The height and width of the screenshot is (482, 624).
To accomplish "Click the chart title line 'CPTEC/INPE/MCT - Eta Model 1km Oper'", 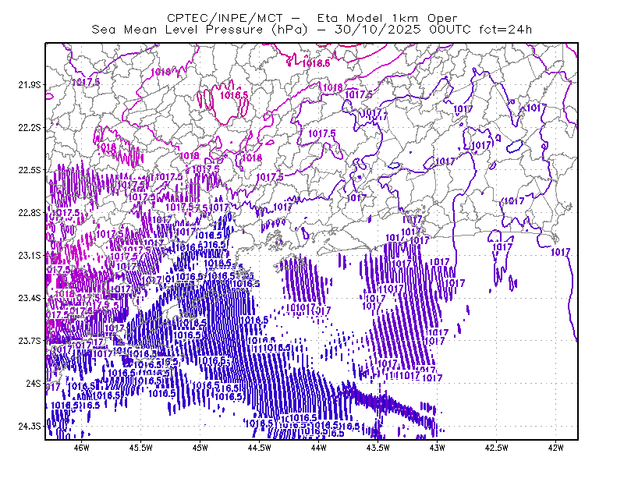I will pyautogui.click(x=312, y=18).
